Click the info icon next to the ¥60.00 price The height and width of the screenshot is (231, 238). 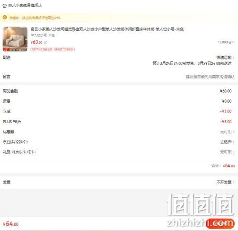46,42
